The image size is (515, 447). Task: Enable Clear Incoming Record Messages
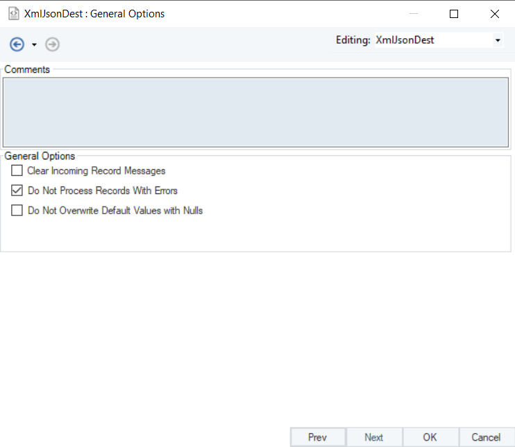pos(17,170)
